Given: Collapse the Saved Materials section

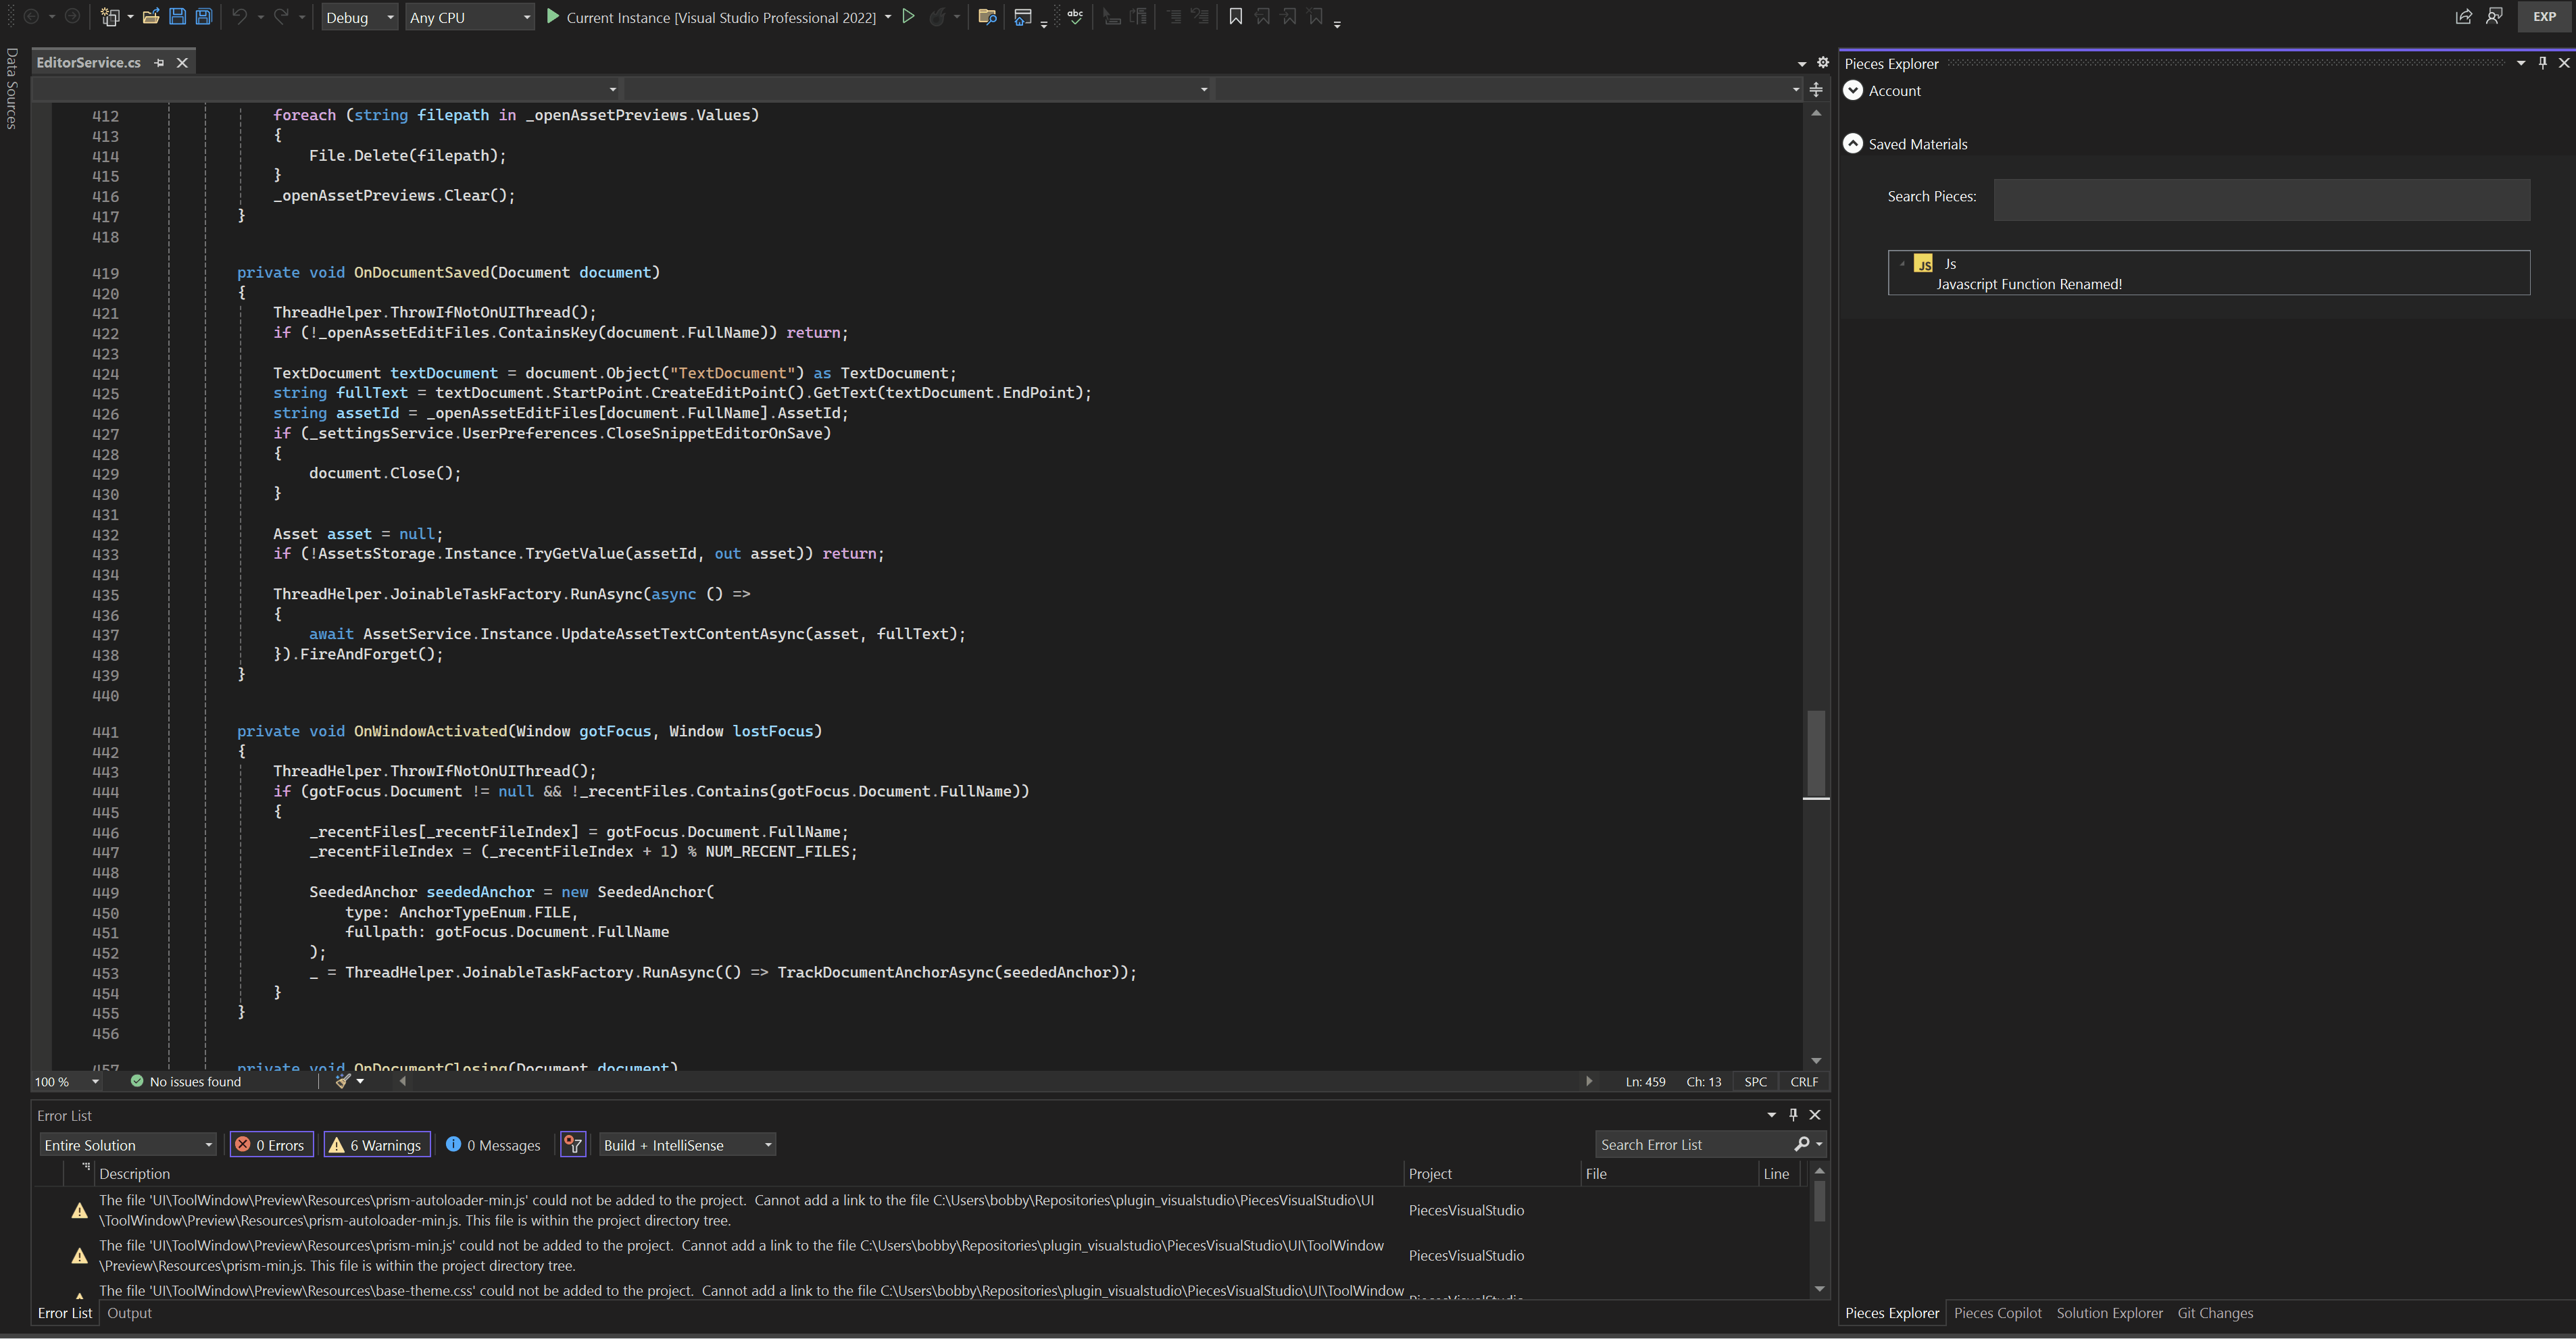Looking at the screenshot, I should coord(1853,144).
